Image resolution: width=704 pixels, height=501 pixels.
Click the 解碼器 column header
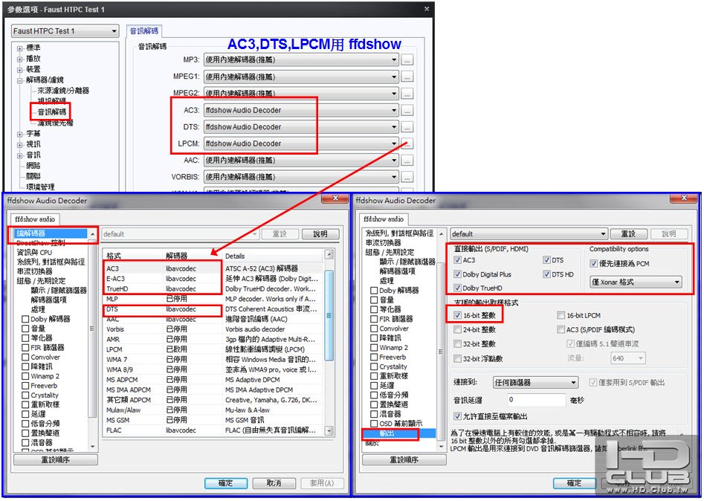tap(193, 256)
